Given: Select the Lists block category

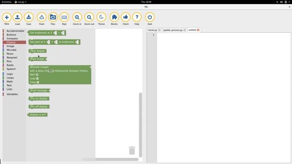Looking at the screenshot, I should coord(9,89).
